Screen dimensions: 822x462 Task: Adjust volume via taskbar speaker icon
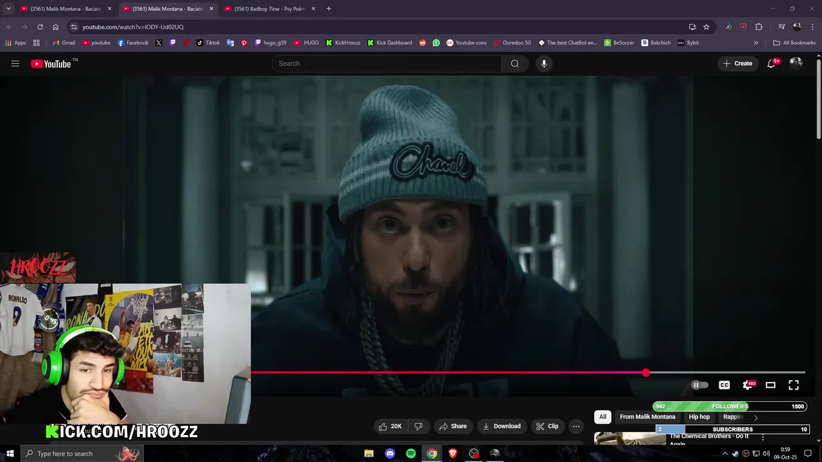(766, 454)
